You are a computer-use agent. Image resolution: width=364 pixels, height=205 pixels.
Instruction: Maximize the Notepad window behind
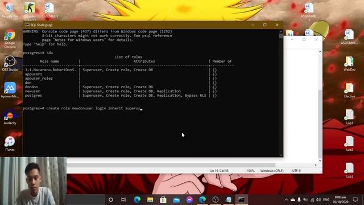click(304, 39)
